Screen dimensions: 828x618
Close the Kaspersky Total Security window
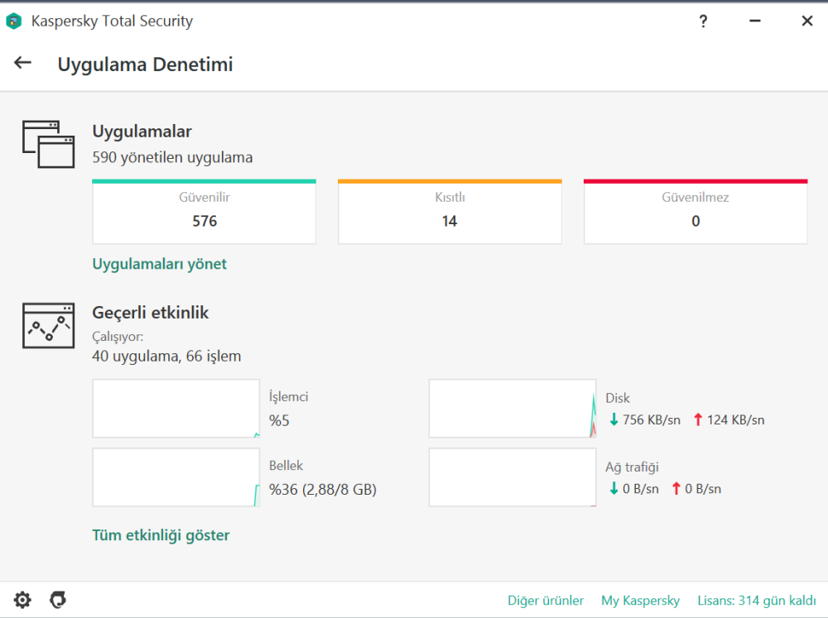pos(806,22)
